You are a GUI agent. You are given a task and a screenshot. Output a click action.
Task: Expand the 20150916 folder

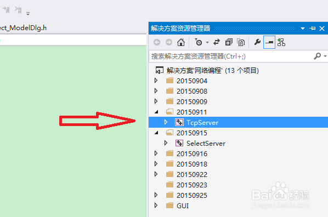156,153
